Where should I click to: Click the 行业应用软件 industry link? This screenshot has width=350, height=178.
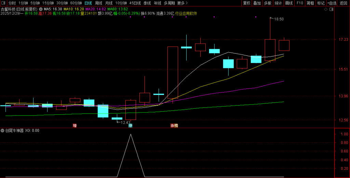tap(186, 14)
